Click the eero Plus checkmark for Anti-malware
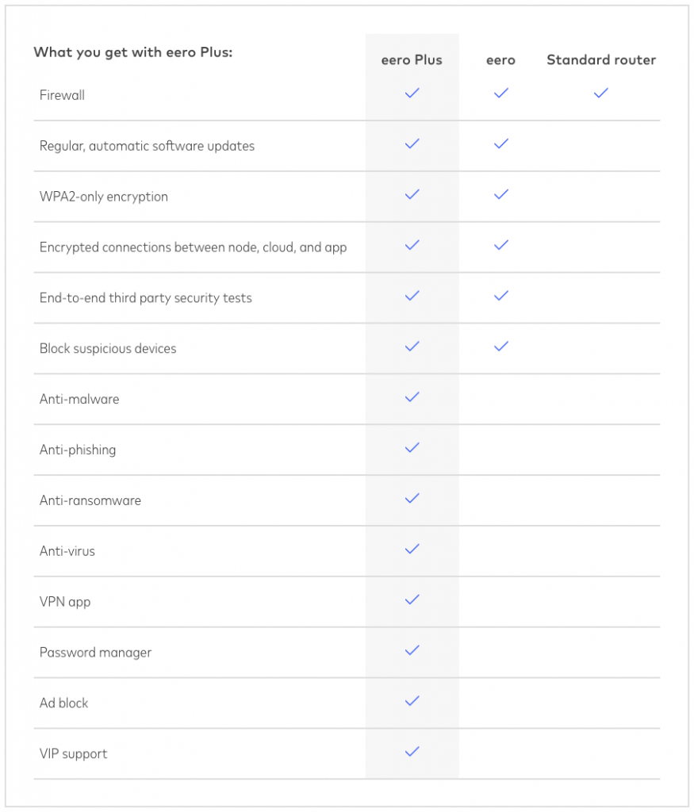694x812 pixels. tap(412, 397)
